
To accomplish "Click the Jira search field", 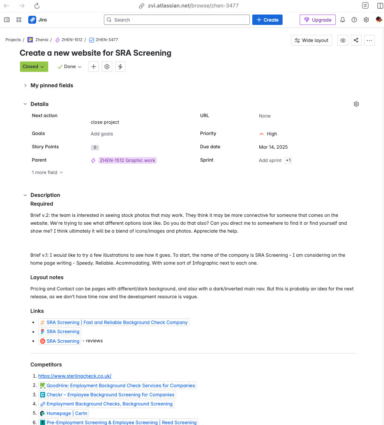I will pos(177,20).
